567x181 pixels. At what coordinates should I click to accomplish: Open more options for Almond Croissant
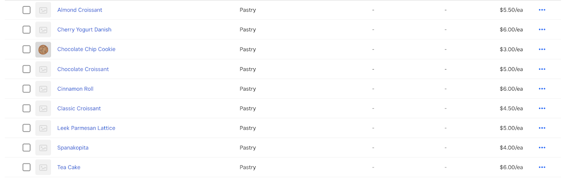pos(542,10)
